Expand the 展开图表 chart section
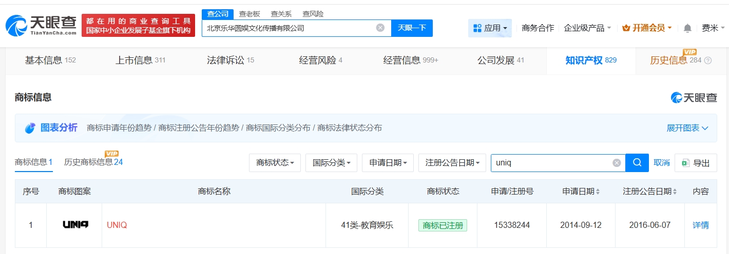 pyautogui.click(x=687, y=128)
